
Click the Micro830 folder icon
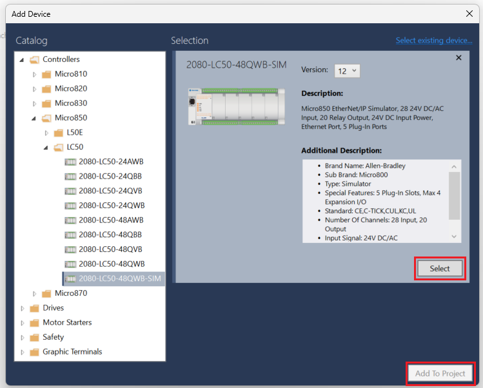click(46, 104)
